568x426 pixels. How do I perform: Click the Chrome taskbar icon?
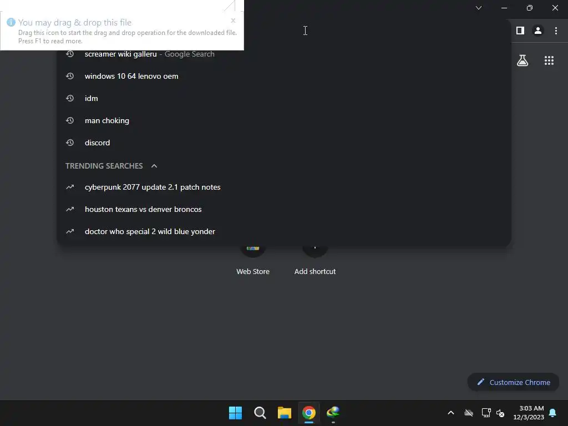click(309, 413)
